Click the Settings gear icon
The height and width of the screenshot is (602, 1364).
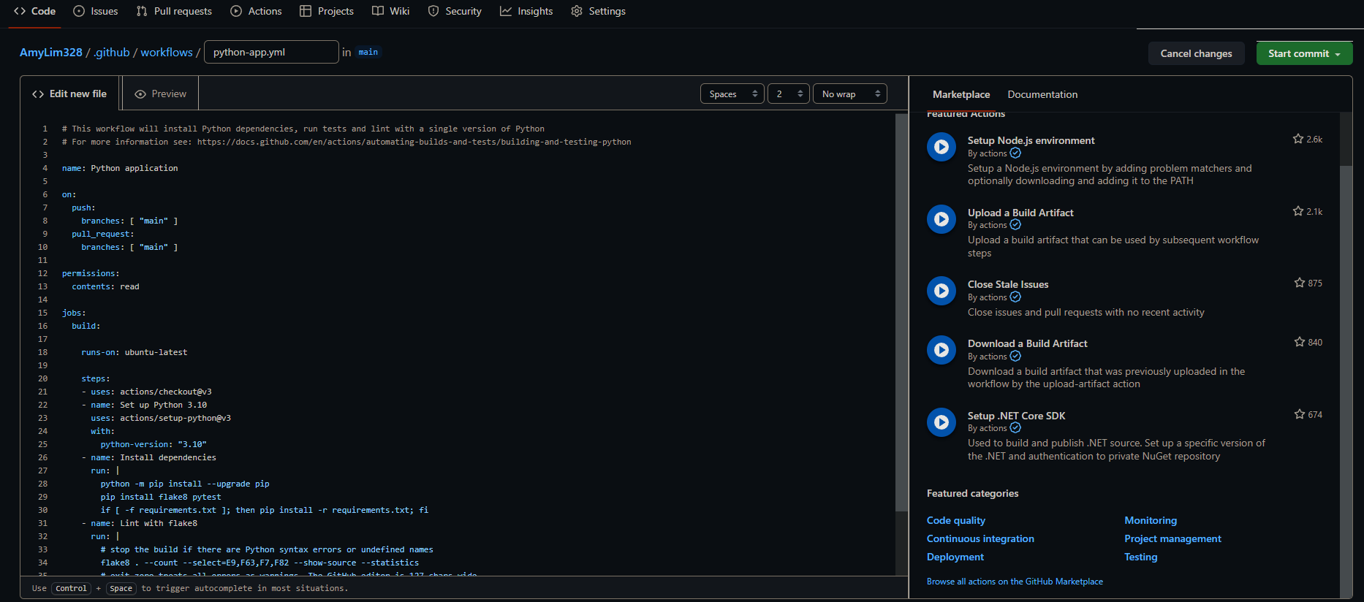(x=577, y=11)
